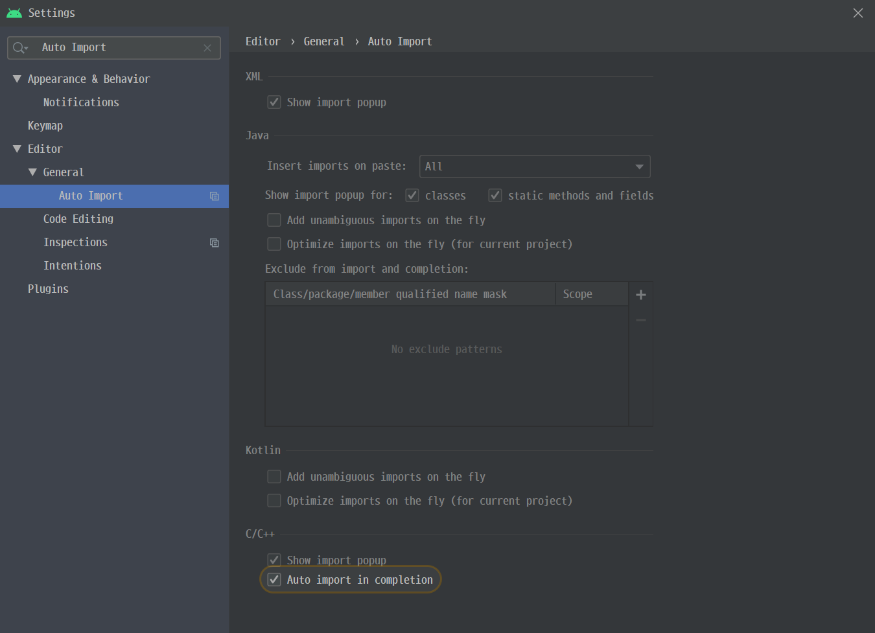Image resolution: width=875 pixels, height=633 pixels.
Task: Toggle Auto import in completion checkbox
Action: [274, 580]
